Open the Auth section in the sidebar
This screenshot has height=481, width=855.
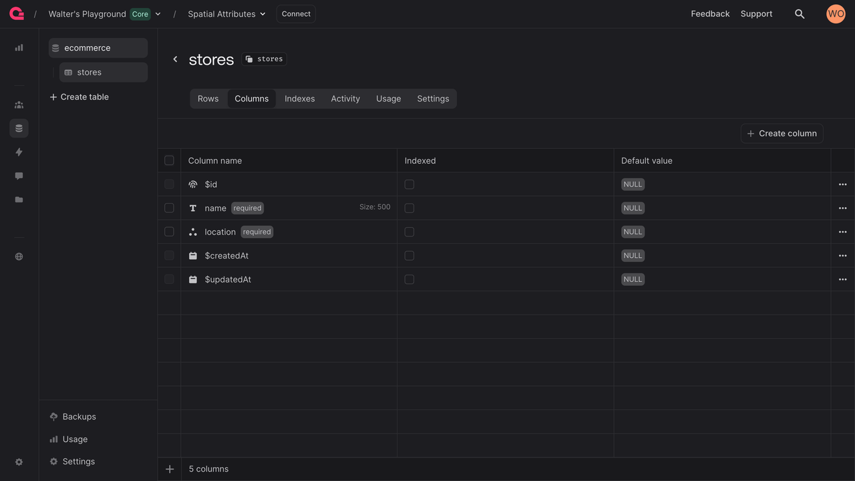point(19,104)
